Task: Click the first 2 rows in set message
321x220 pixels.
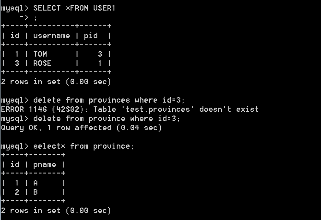Action: tap(56, 82)
